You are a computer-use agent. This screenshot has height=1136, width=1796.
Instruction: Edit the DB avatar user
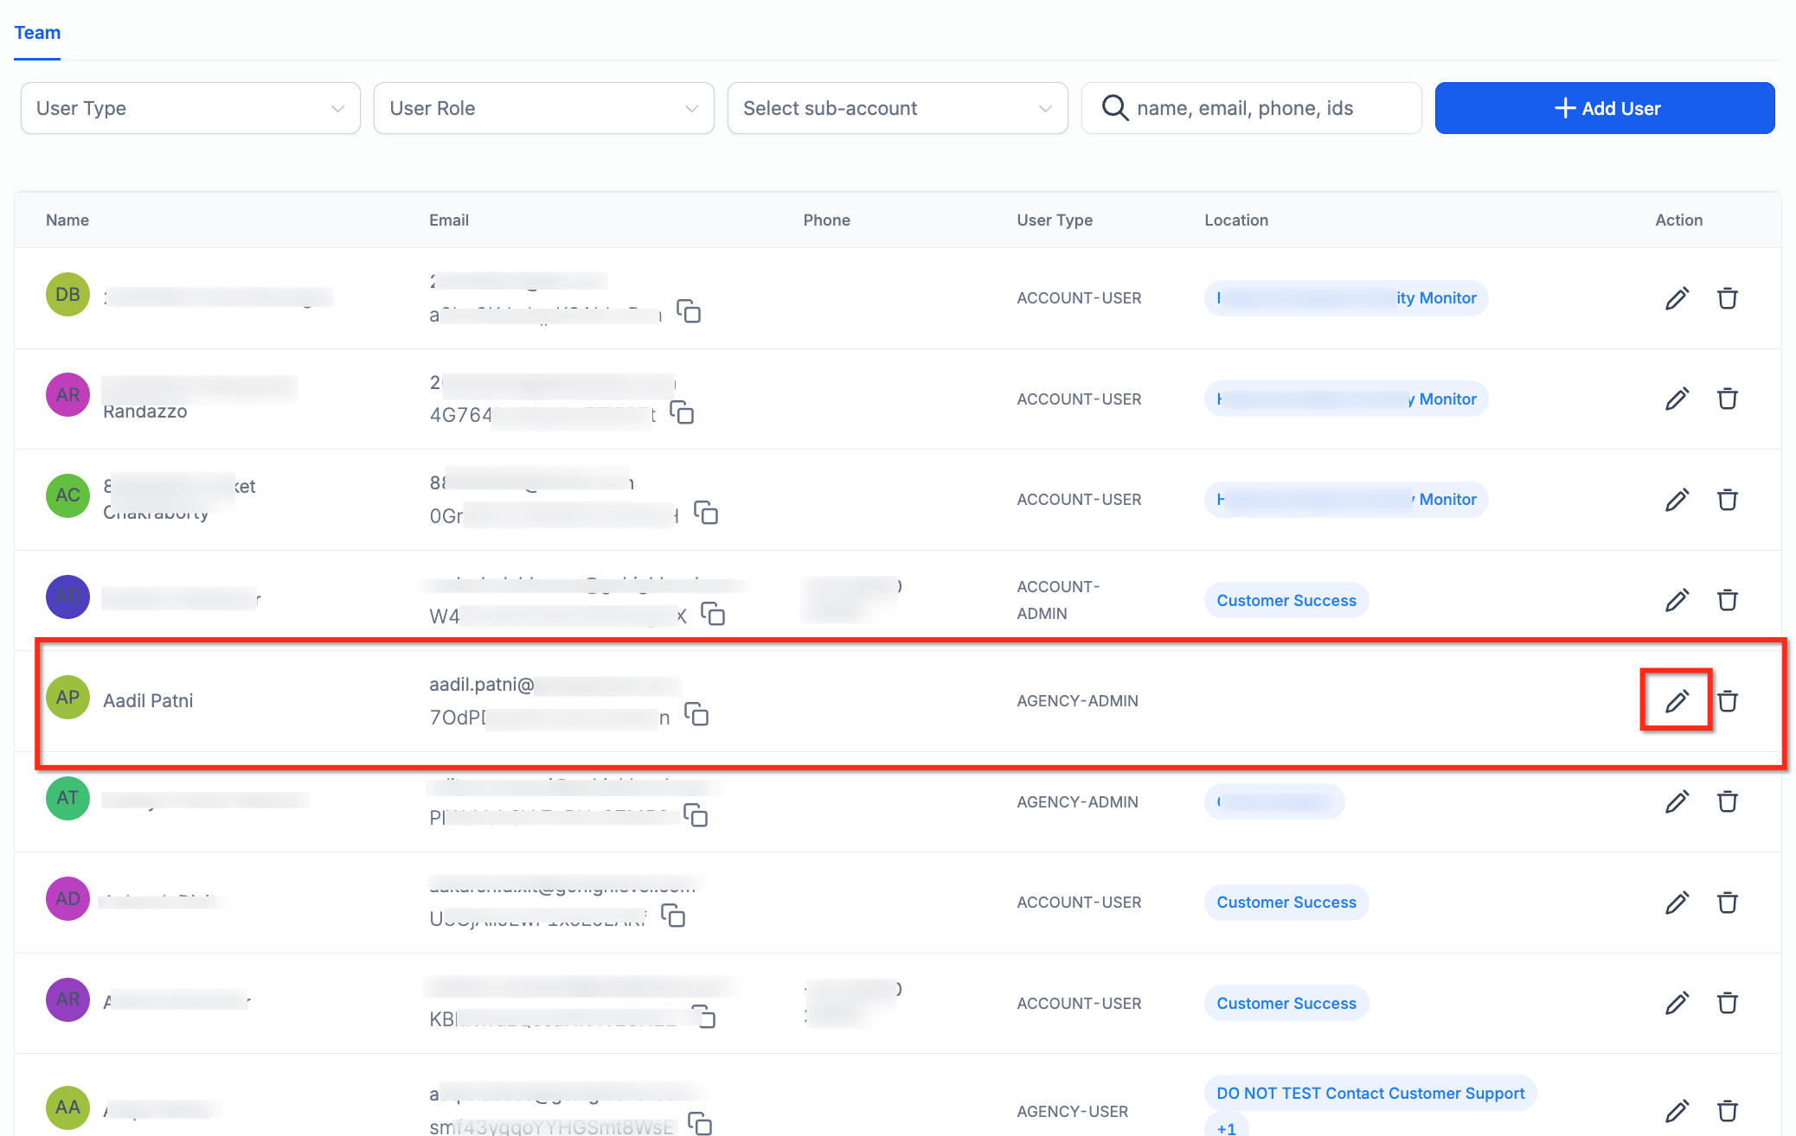coord(1677,298)
